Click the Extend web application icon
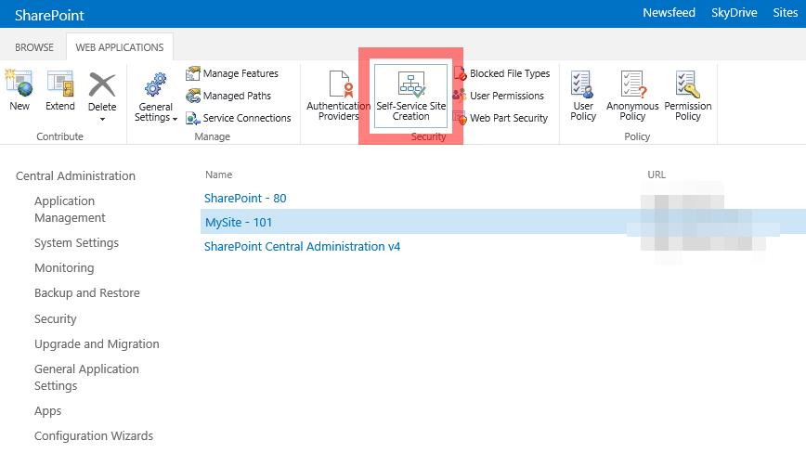 click(60, 84)
